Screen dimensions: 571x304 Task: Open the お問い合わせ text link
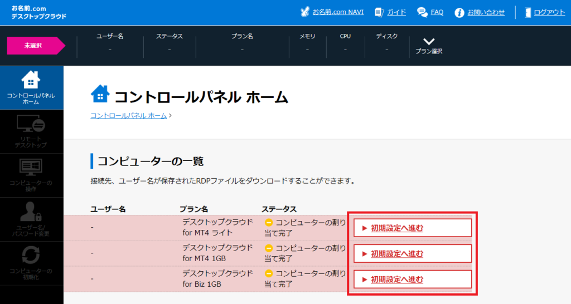[486, 12]
